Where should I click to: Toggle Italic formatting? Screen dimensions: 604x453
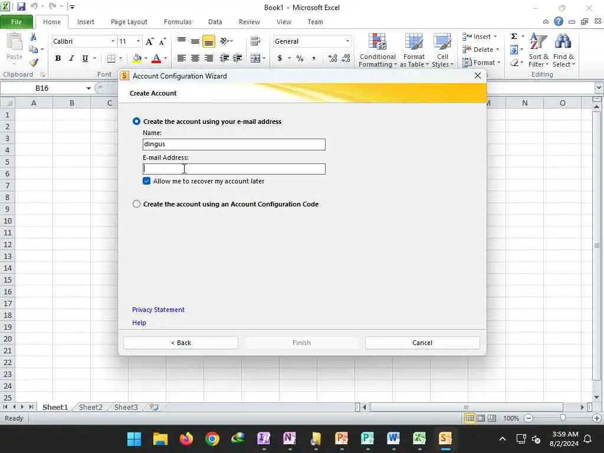71,58
